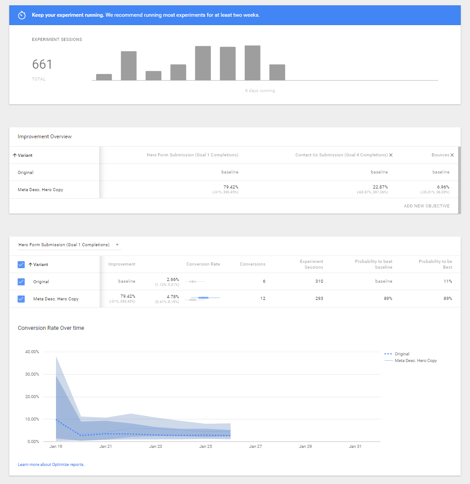Remove the Contact Us Submission objective
Image resolution: width=470 pixels, height=484 pixels.
(x=391, y=155)
